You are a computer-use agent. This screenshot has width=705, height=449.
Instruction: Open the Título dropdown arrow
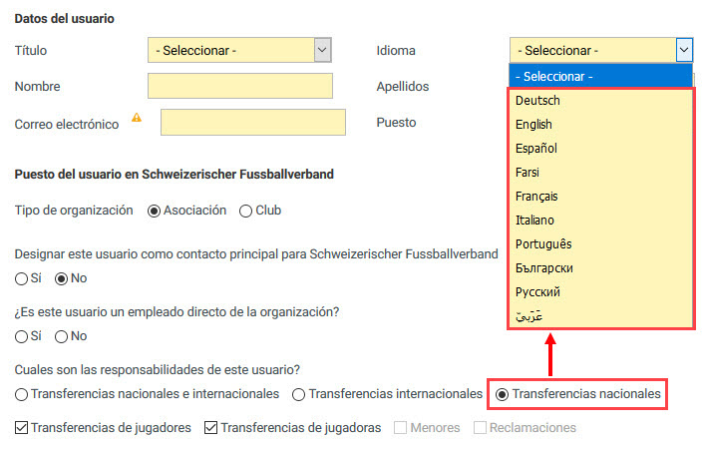click(322, 50)
